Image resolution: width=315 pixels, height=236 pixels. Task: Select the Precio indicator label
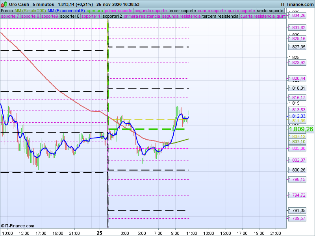pyautogui.click(x=7, y=11)
